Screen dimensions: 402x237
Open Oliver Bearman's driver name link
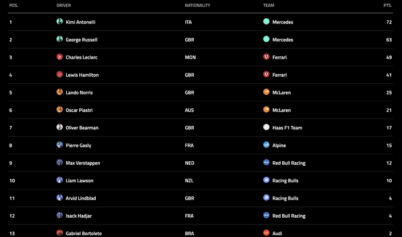click(82, 128)
